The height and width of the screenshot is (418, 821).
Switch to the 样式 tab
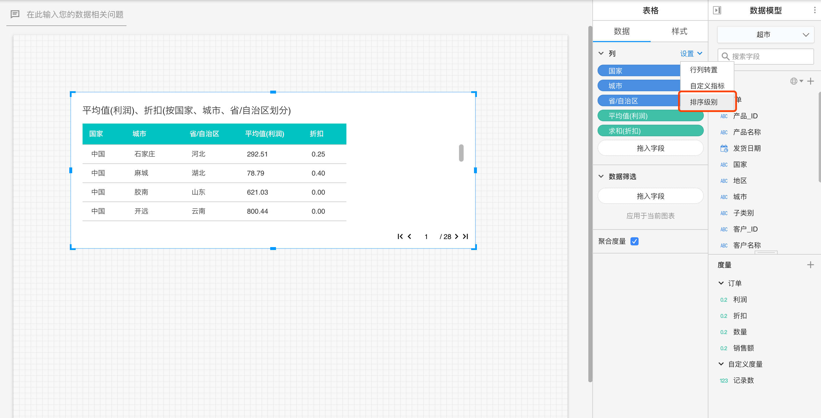point(679,31)
